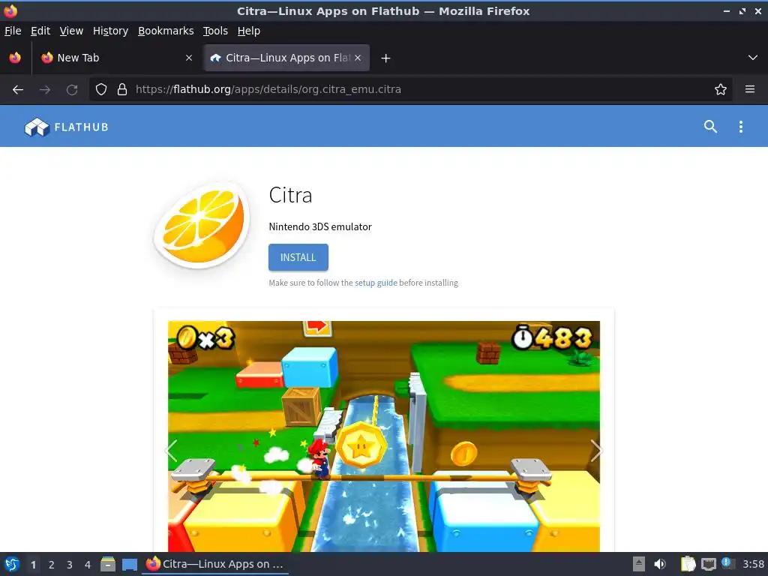Open the Help menu

pos(249,31)
